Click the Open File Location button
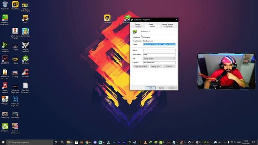Screen dimensions: 258x145 [x=141, y=66]
